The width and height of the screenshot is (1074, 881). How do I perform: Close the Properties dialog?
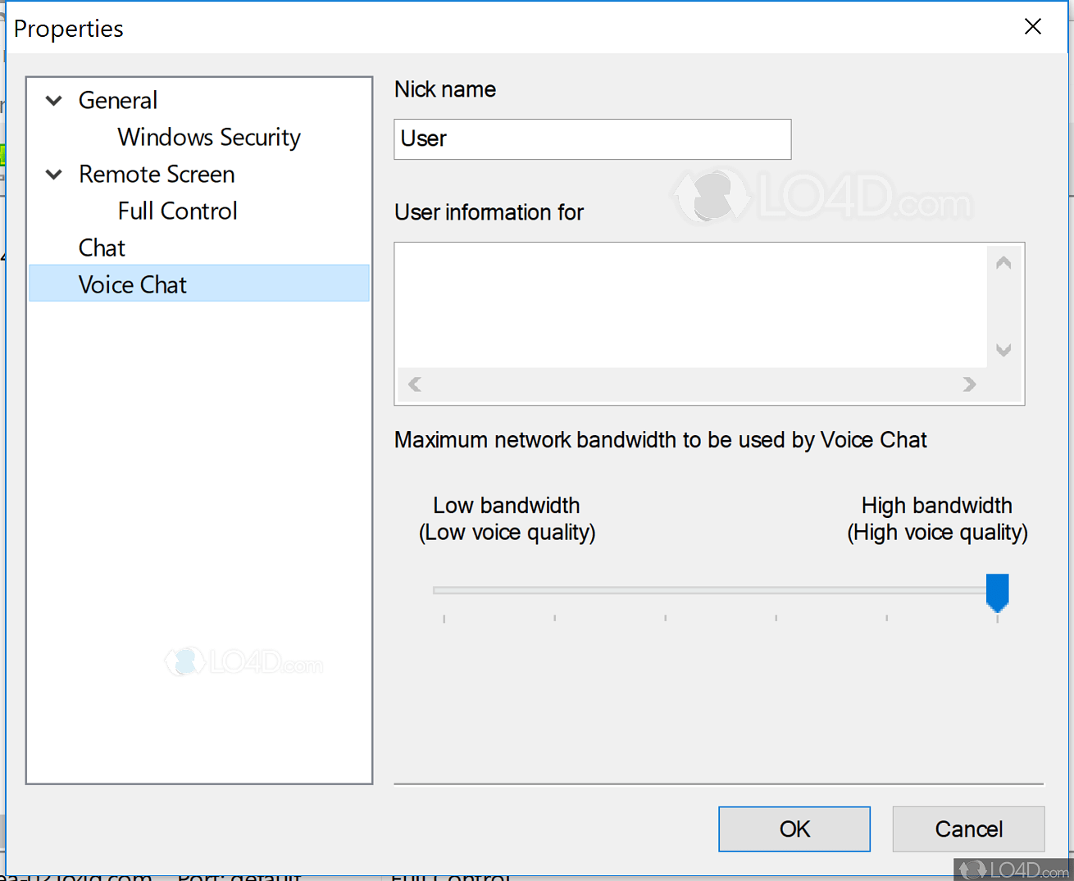[x=1033, y=27]
